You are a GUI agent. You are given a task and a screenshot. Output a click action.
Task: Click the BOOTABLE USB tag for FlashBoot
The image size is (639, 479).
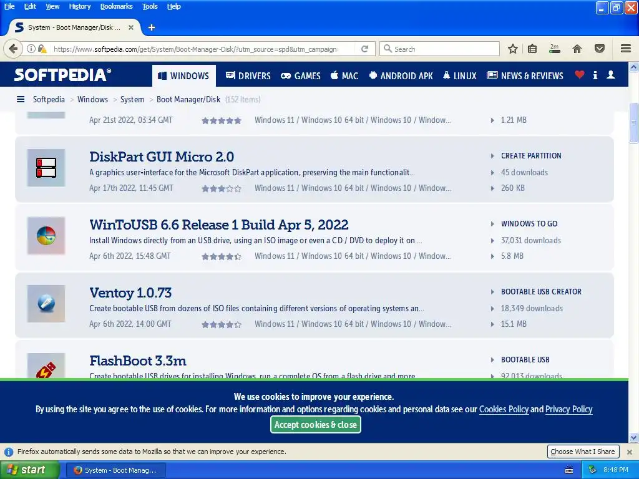[x=525, y=360]
